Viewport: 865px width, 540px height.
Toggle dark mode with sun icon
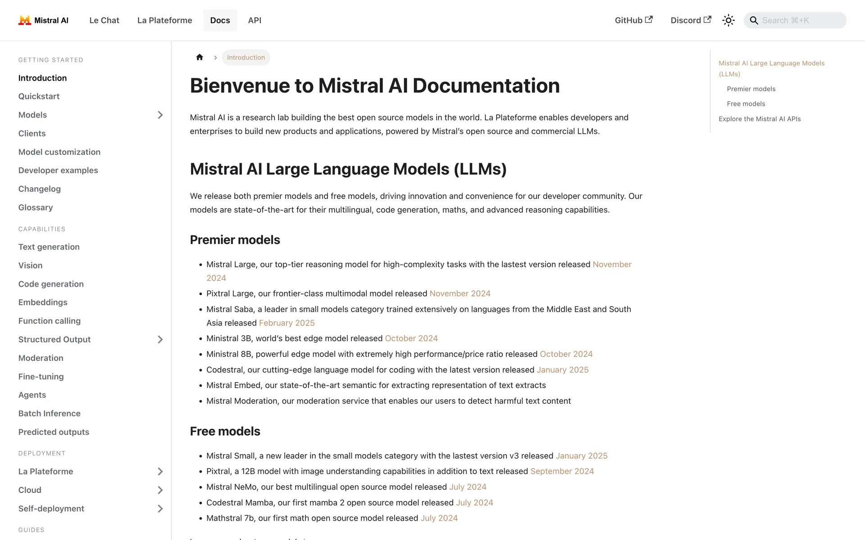[728, 20]
